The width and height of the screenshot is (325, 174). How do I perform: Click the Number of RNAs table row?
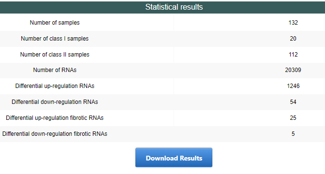162,70
